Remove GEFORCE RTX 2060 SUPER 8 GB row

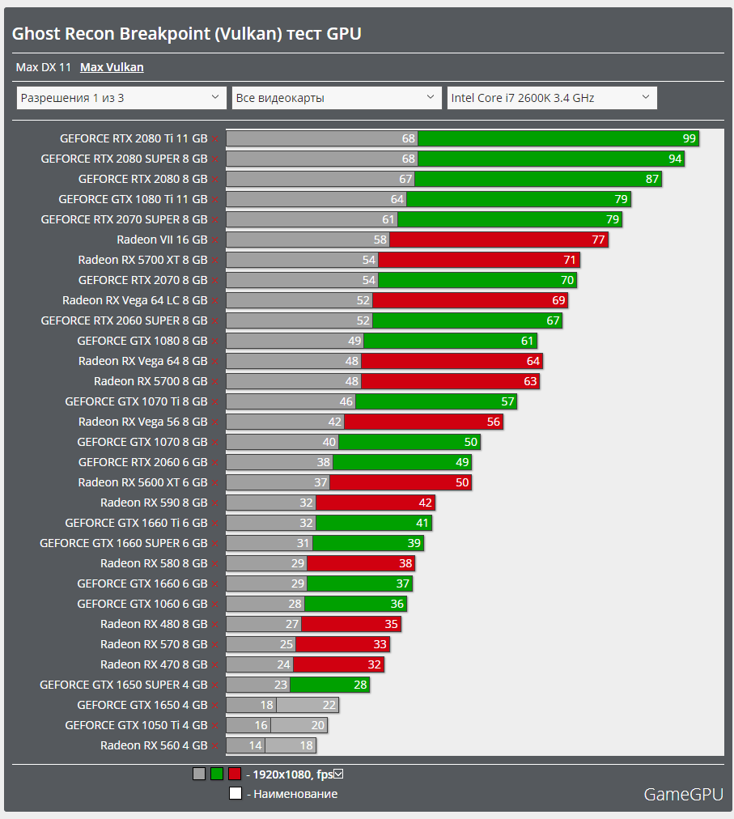[x=214, y=321]
